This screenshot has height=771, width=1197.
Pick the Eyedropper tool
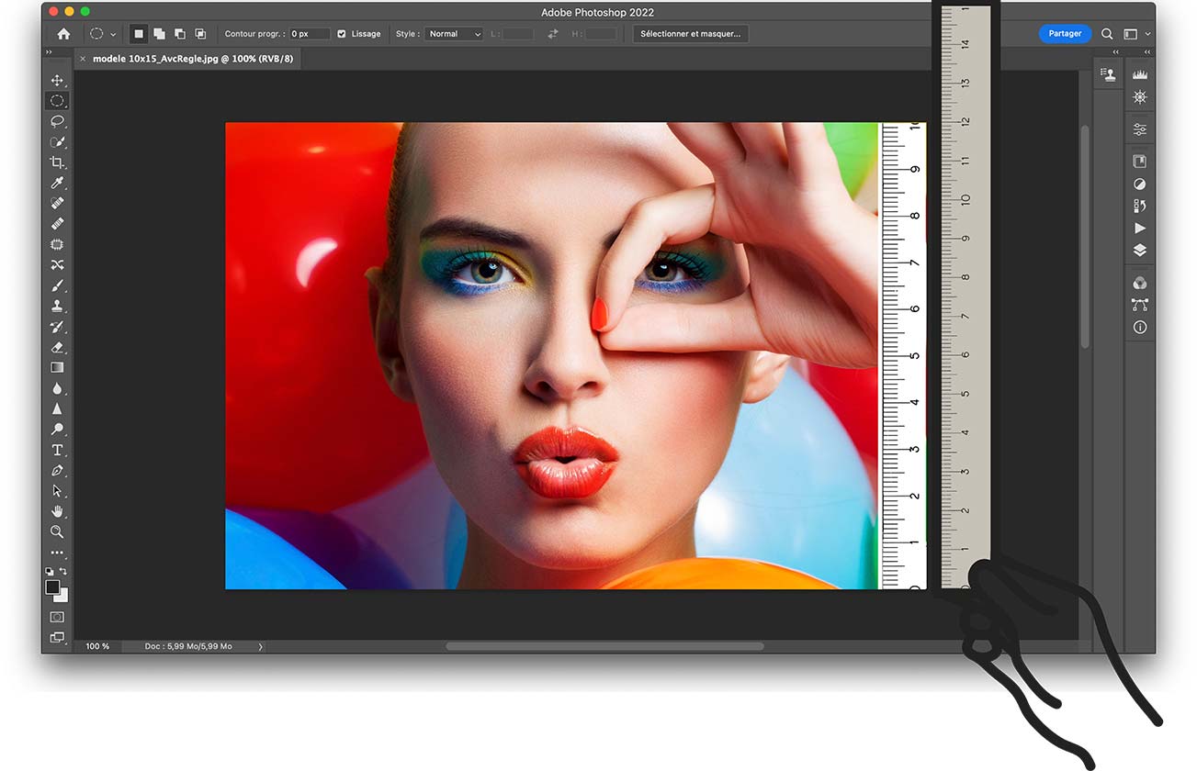point(57,184)
